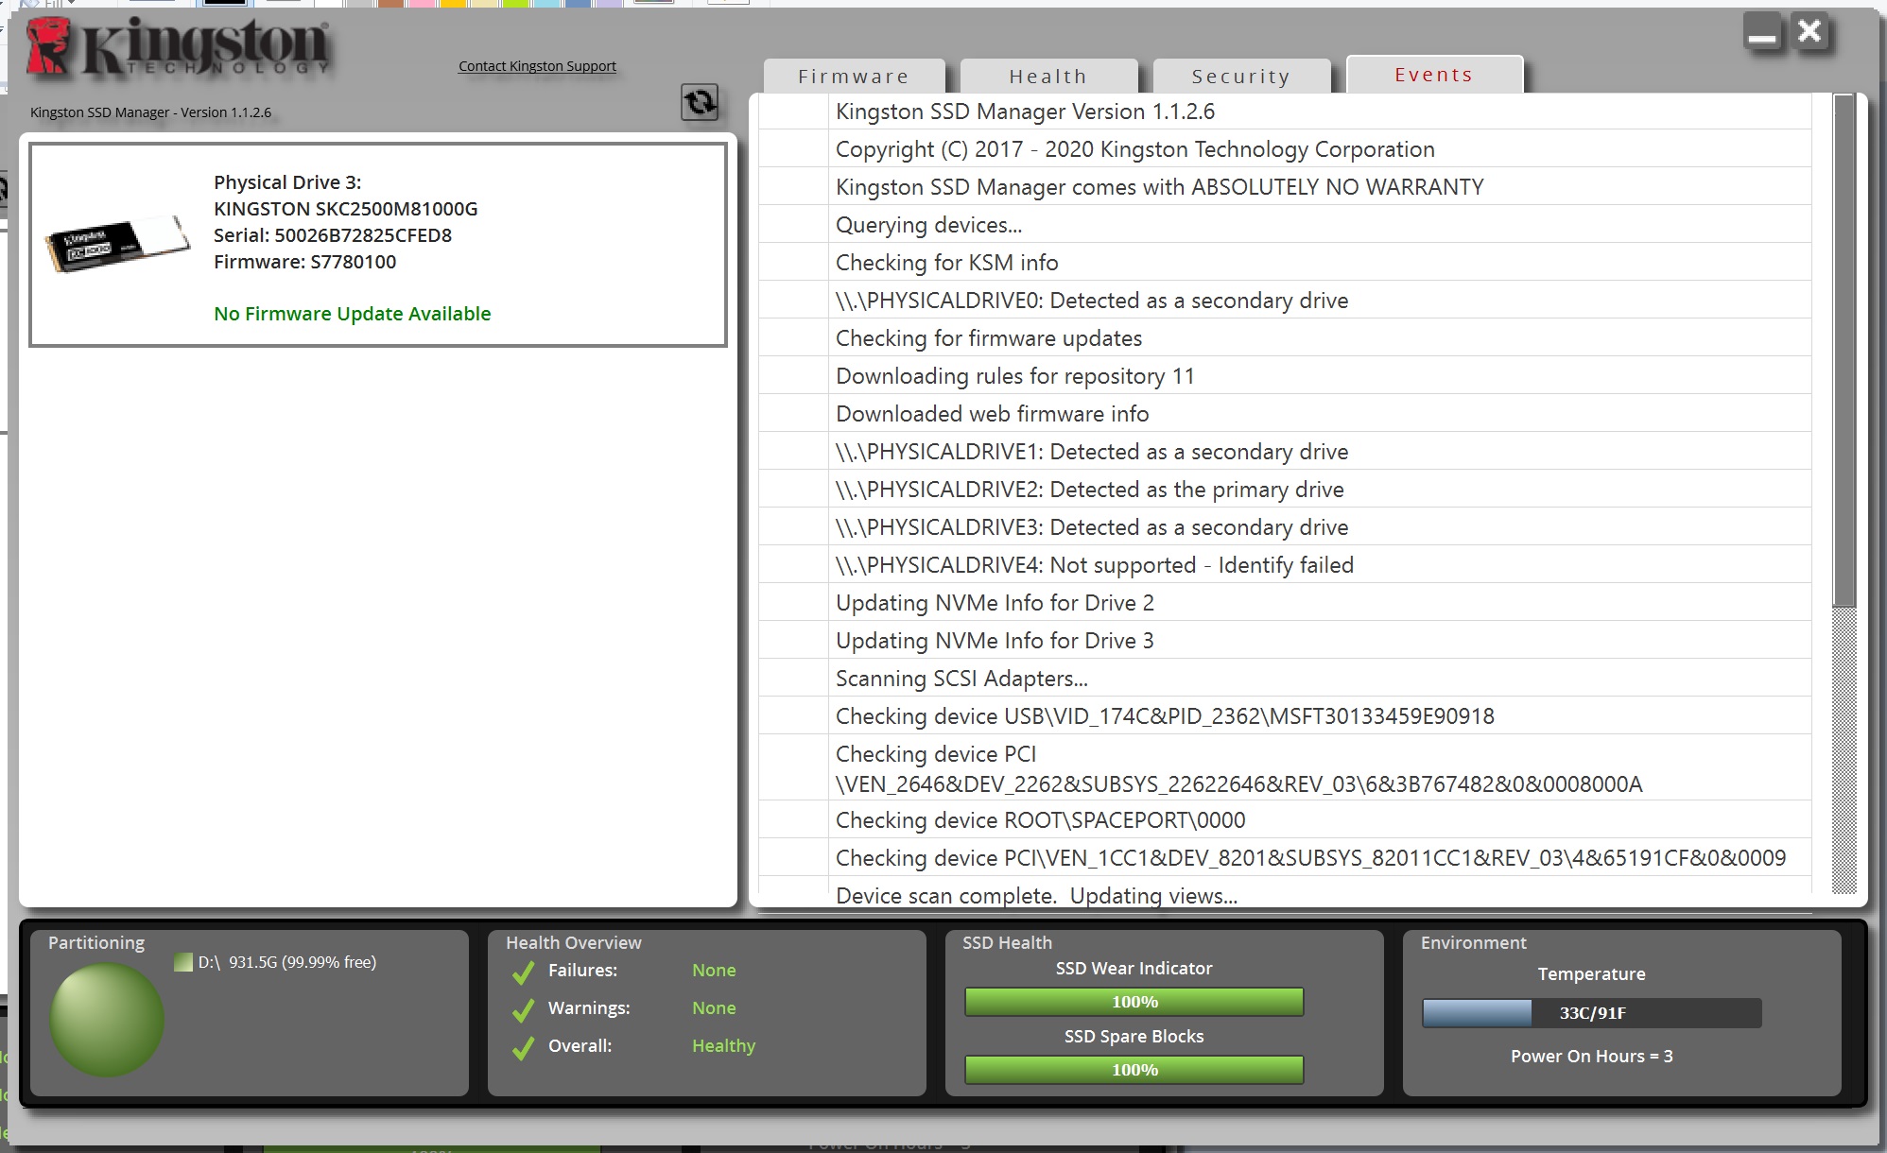1887x1153 pixels.
Task: Click the lower track of events scrollbar
Action: pyautogui.click(x=1844, y=750)
